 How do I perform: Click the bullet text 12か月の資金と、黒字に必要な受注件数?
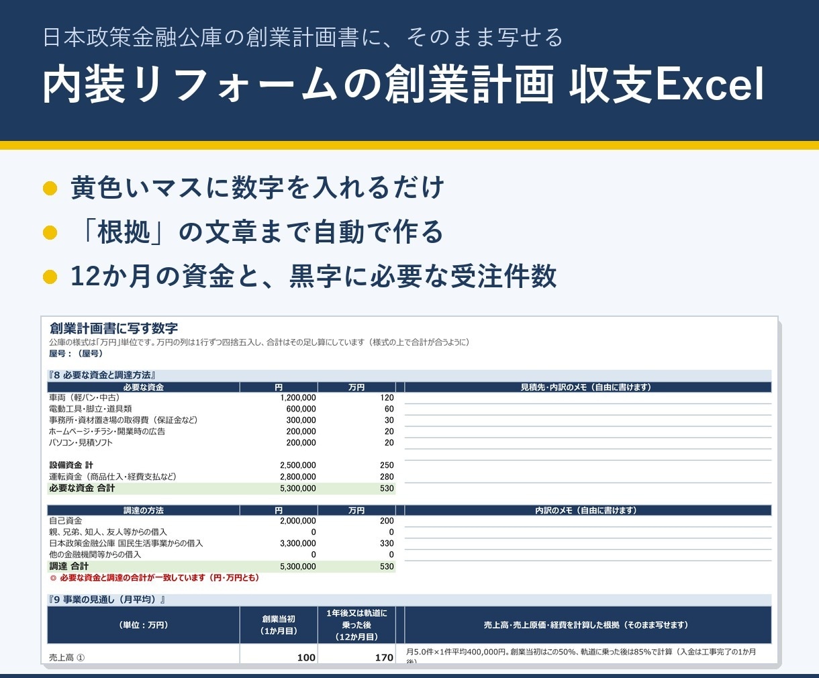(314, 277)
